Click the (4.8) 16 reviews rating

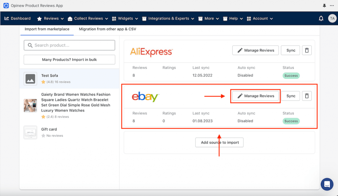point(56,82)
